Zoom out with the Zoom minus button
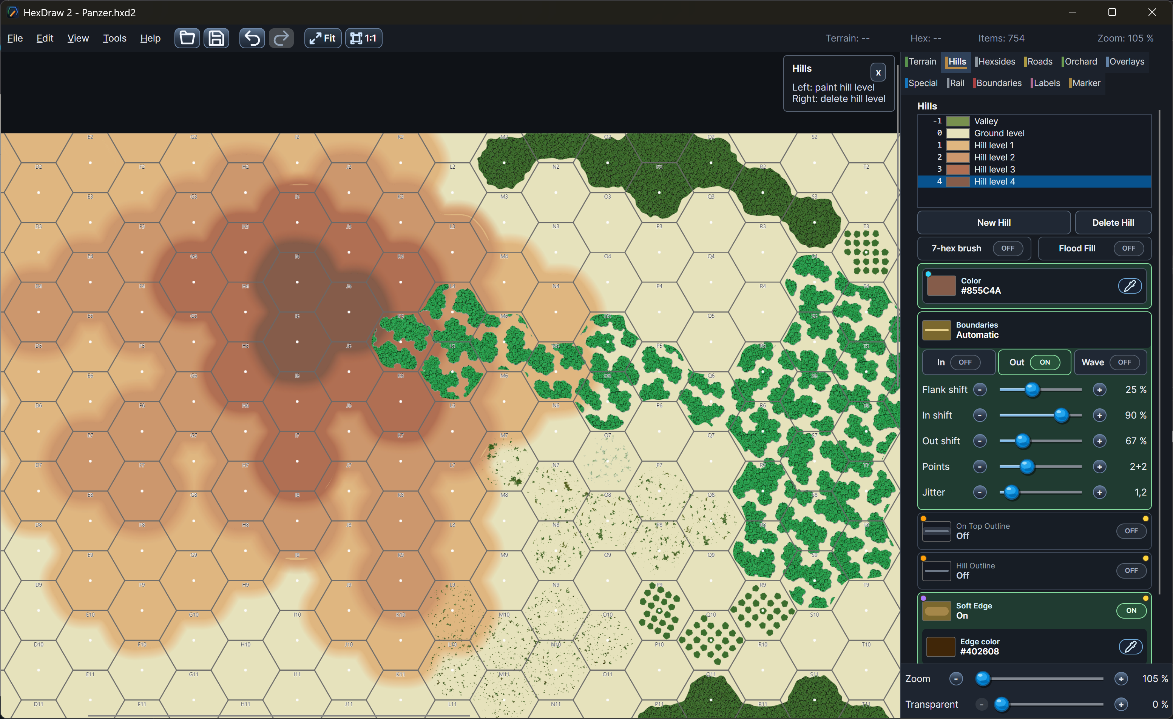The width and height of the screenshot is (1173, 719). coord(956,679)
